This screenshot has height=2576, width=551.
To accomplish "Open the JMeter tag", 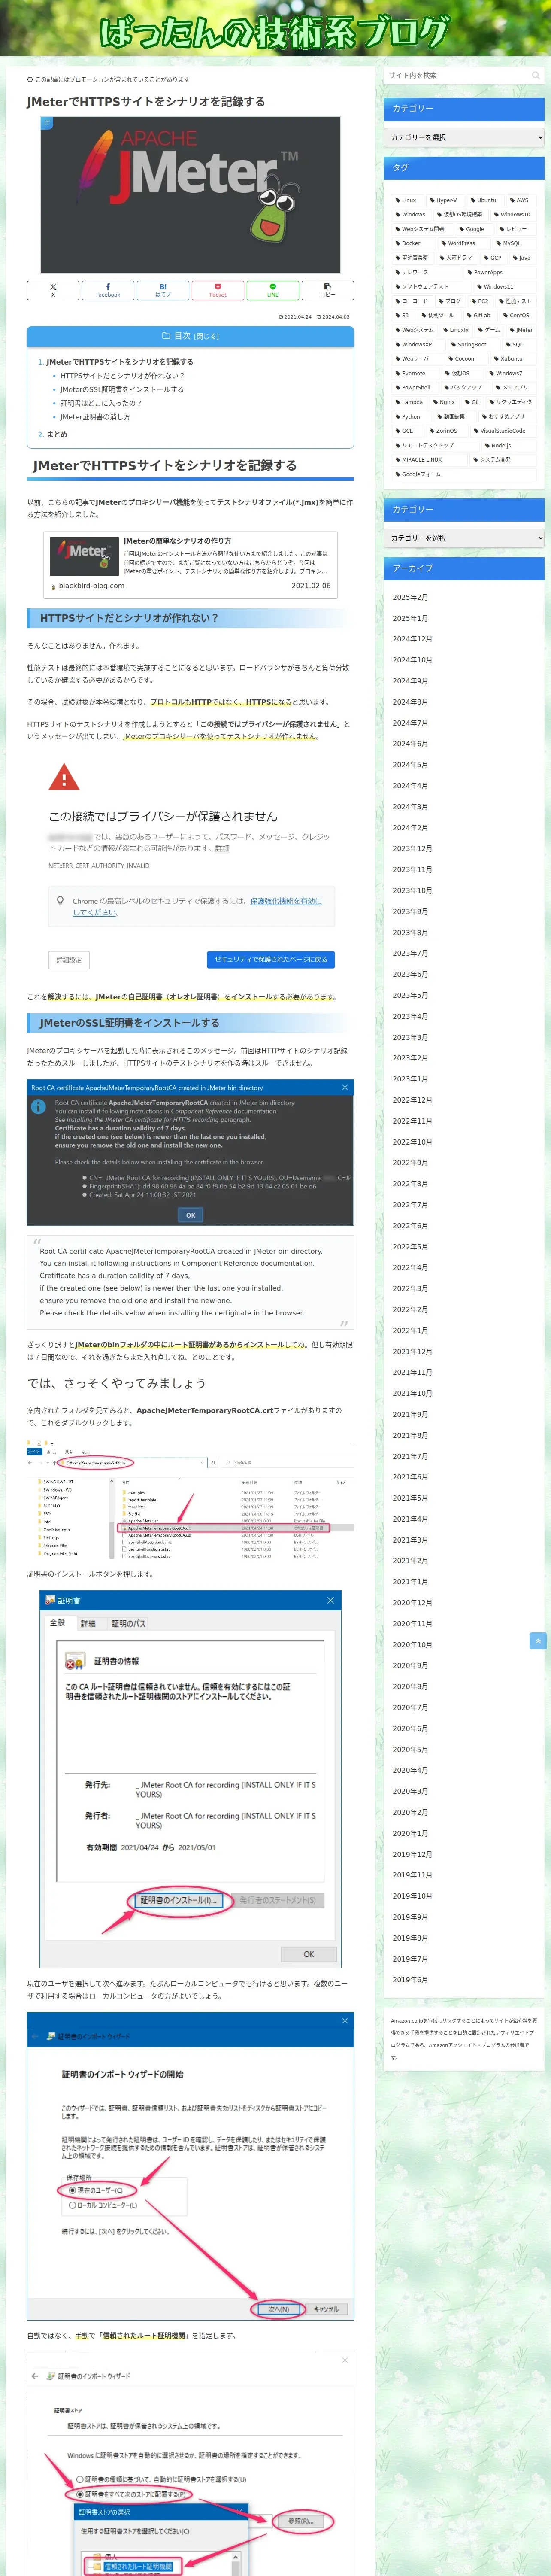I will point(521,330).
